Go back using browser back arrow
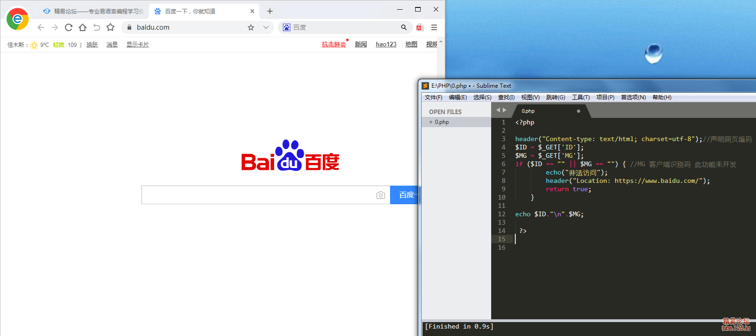 click(x=41, y=27)
